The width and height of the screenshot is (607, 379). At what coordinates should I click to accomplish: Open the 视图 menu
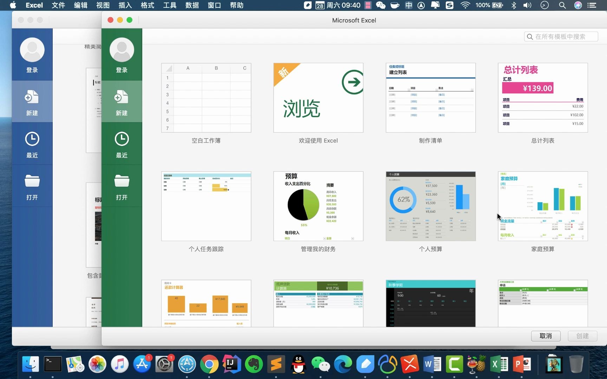(103, 5)
